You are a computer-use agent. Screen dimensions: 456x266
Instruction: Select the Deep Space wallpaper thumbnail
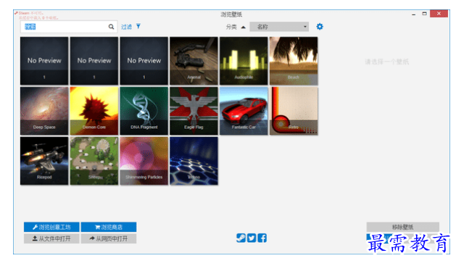pos(44,111)
